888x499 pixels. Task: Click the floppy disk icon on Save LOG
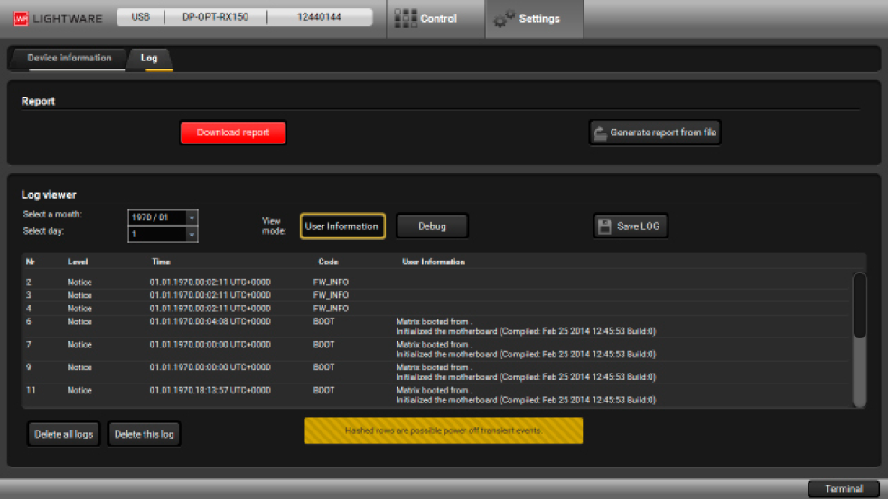(604, 226)
